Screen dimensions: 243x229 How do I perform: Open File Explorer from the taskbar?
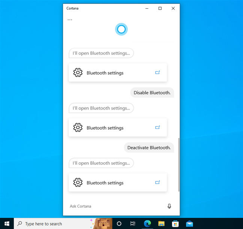click(161, 224)
